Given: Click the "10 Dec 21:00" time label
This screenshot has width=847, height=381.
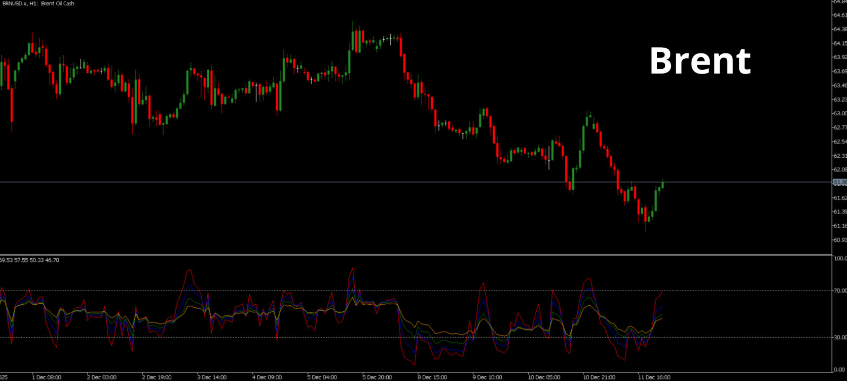Looking at the screenshot, I should [599, 377].
